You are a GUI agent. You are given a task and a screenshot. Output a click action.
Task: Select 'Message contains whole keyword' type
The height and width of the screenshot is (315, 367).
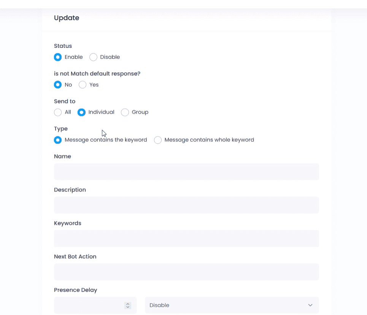pyautogui.click(x=158, y=140)
